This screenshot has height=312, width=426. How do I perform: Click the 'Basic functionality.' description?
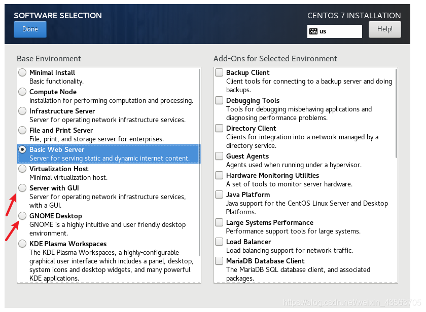(x=56, y=82)
